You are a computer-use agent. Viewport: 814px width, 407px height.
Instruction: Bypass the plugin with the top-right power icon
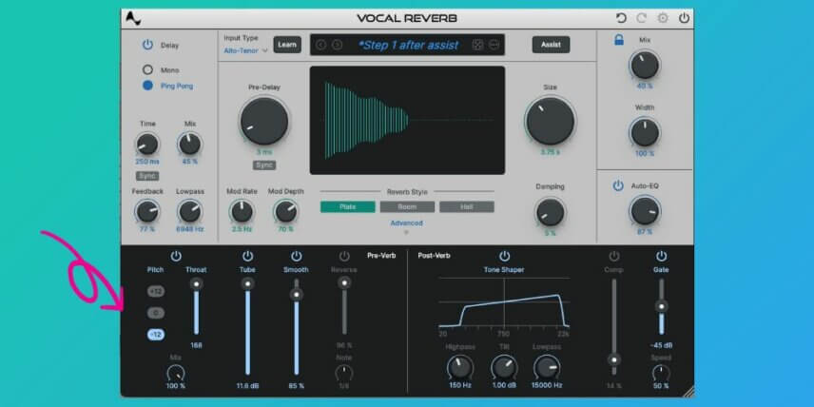point(685,18)
